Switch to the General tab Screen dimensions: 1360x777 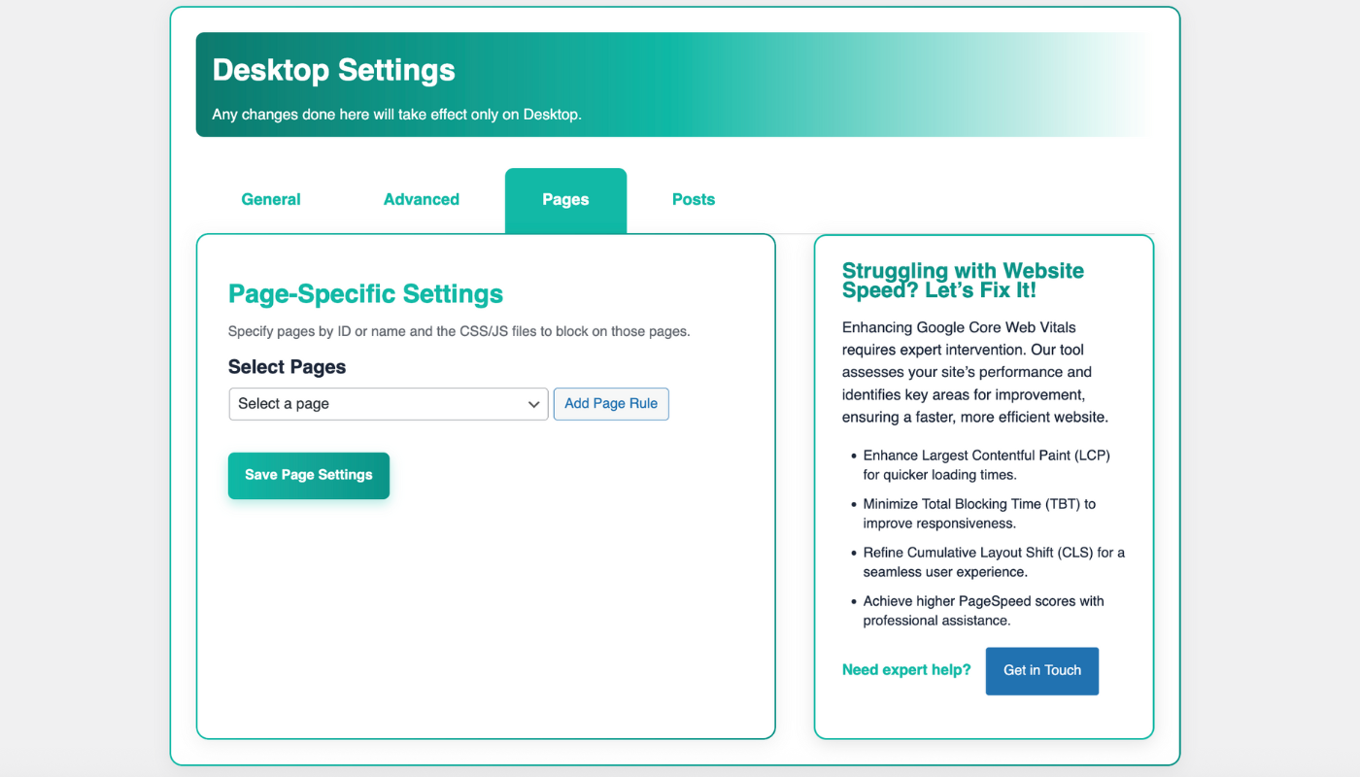click(271, 200)
